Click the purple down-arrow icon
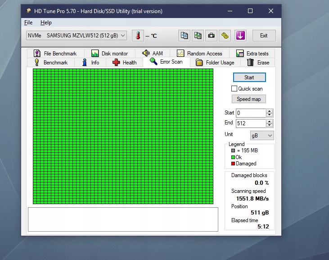The height and width of the screenshot is (260, 329). click(240, 36)
